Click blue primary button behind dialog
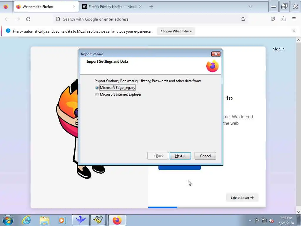Image resolution: width=301 pixels, height=226 pixels. (180, 167)
